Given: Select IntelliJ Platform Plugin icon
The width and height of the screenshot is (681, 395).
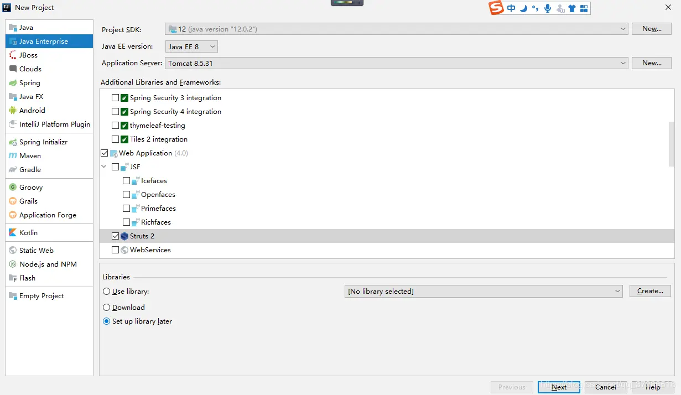Looking at the screenshot, I should pos(13,124).
